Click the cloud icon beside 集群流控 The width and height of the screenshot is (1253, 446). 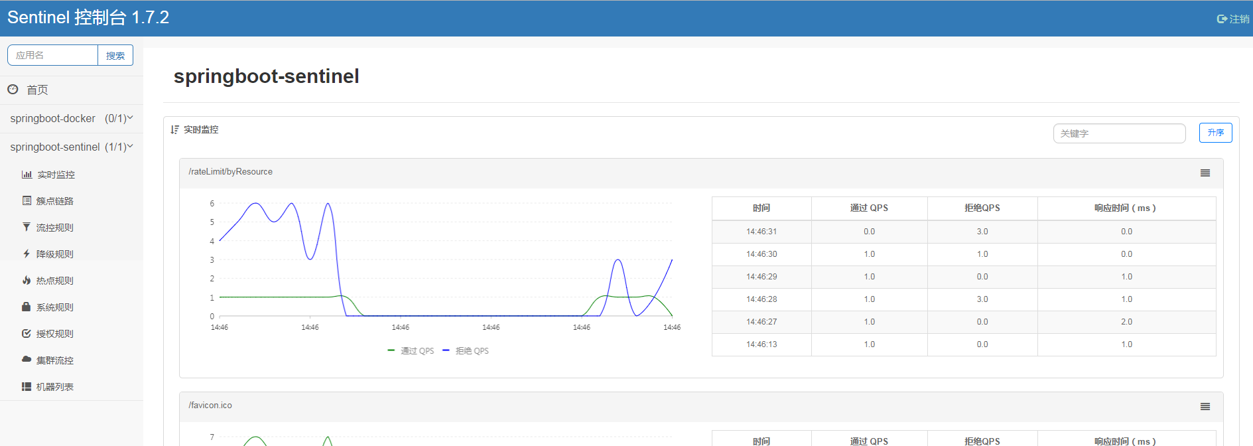[27, 359]
